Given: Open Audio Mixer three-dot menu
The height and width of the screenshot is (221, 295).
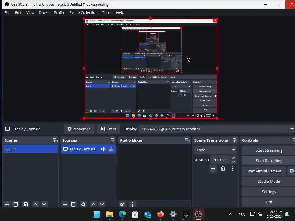Looking at the screenshot, I should point(133,204).
